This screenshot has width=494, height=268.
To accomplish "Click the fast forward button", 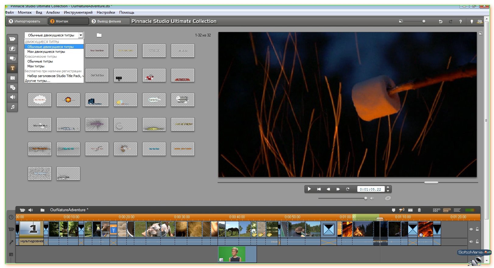I will (x=338, y=189).
